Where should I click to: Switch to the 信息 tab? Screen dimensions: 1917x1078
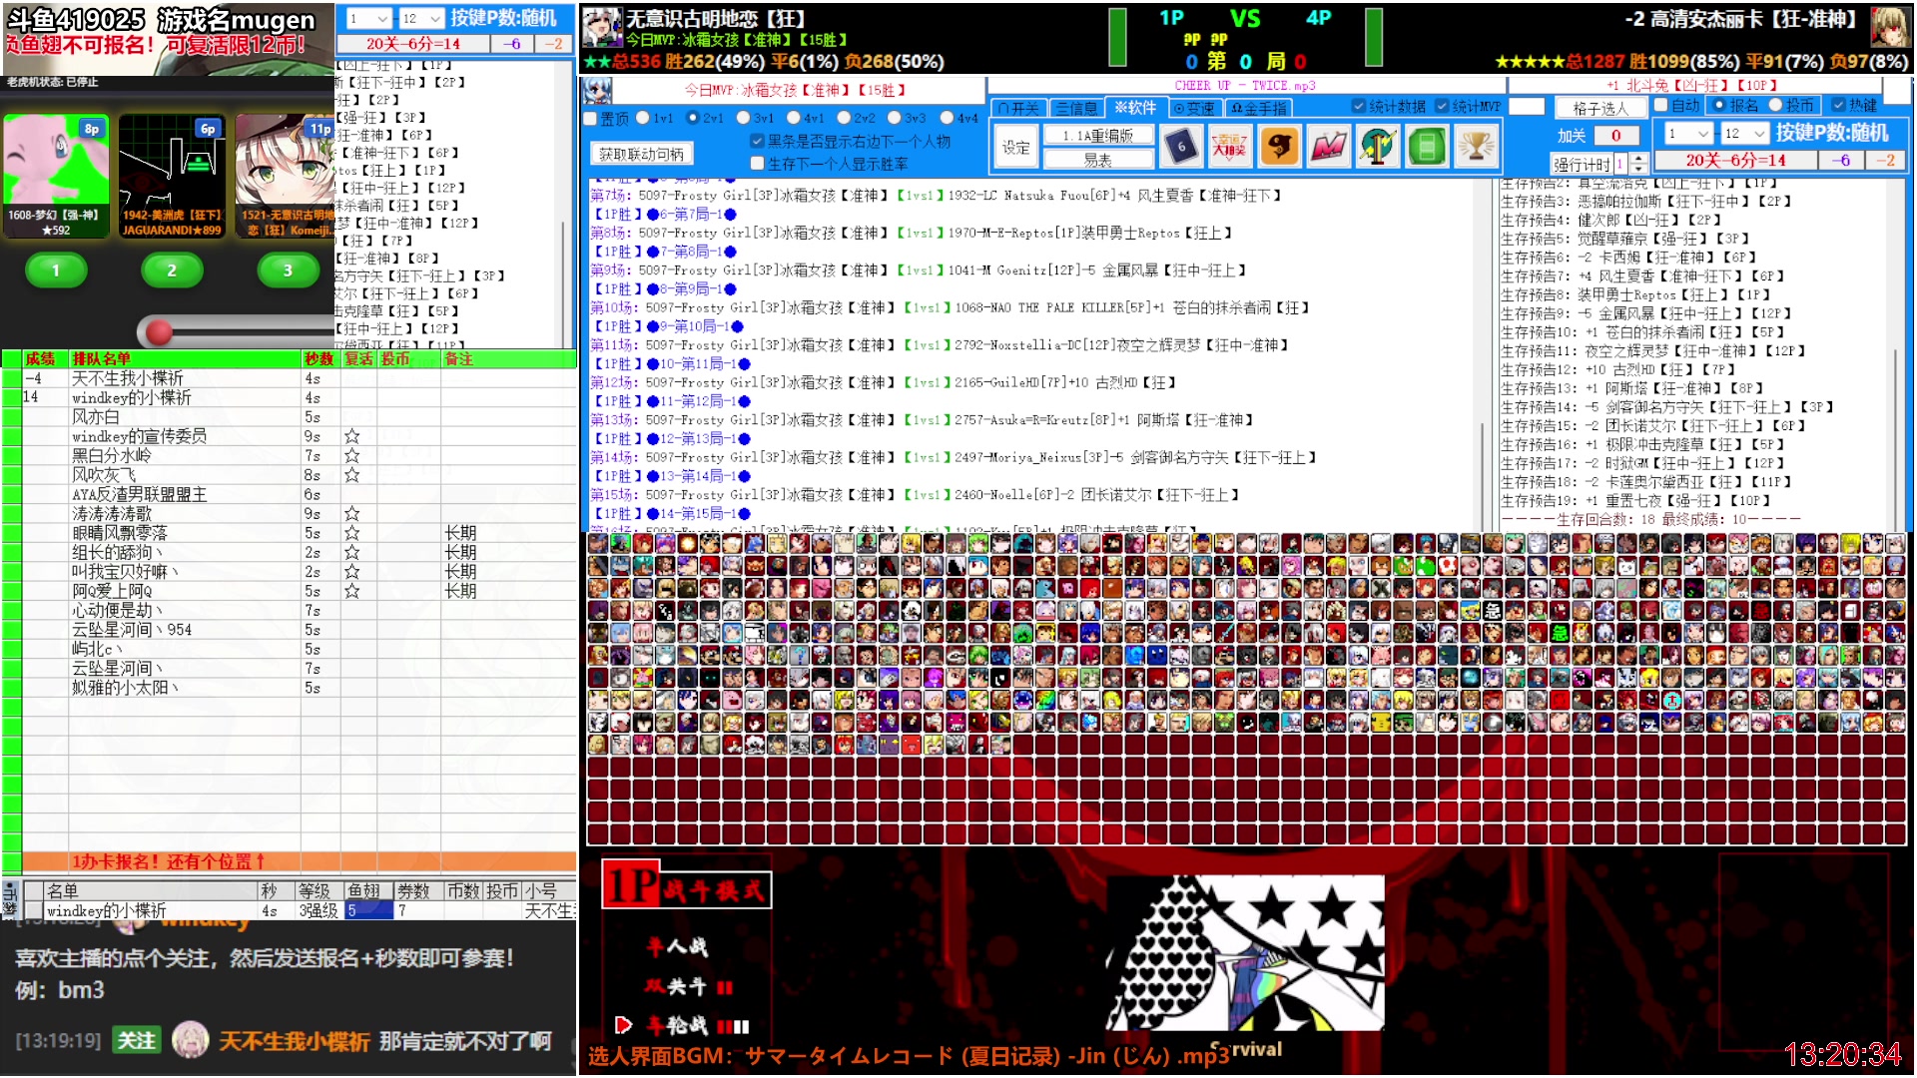coord(1077,108)
